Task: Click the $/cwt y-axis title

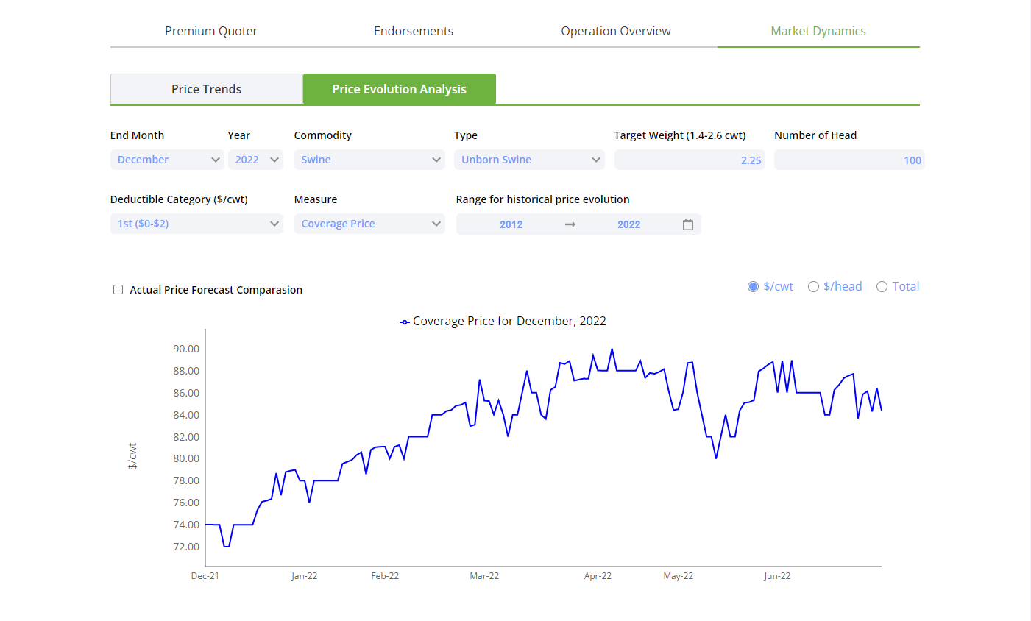Action: click(x=132, y=456)
